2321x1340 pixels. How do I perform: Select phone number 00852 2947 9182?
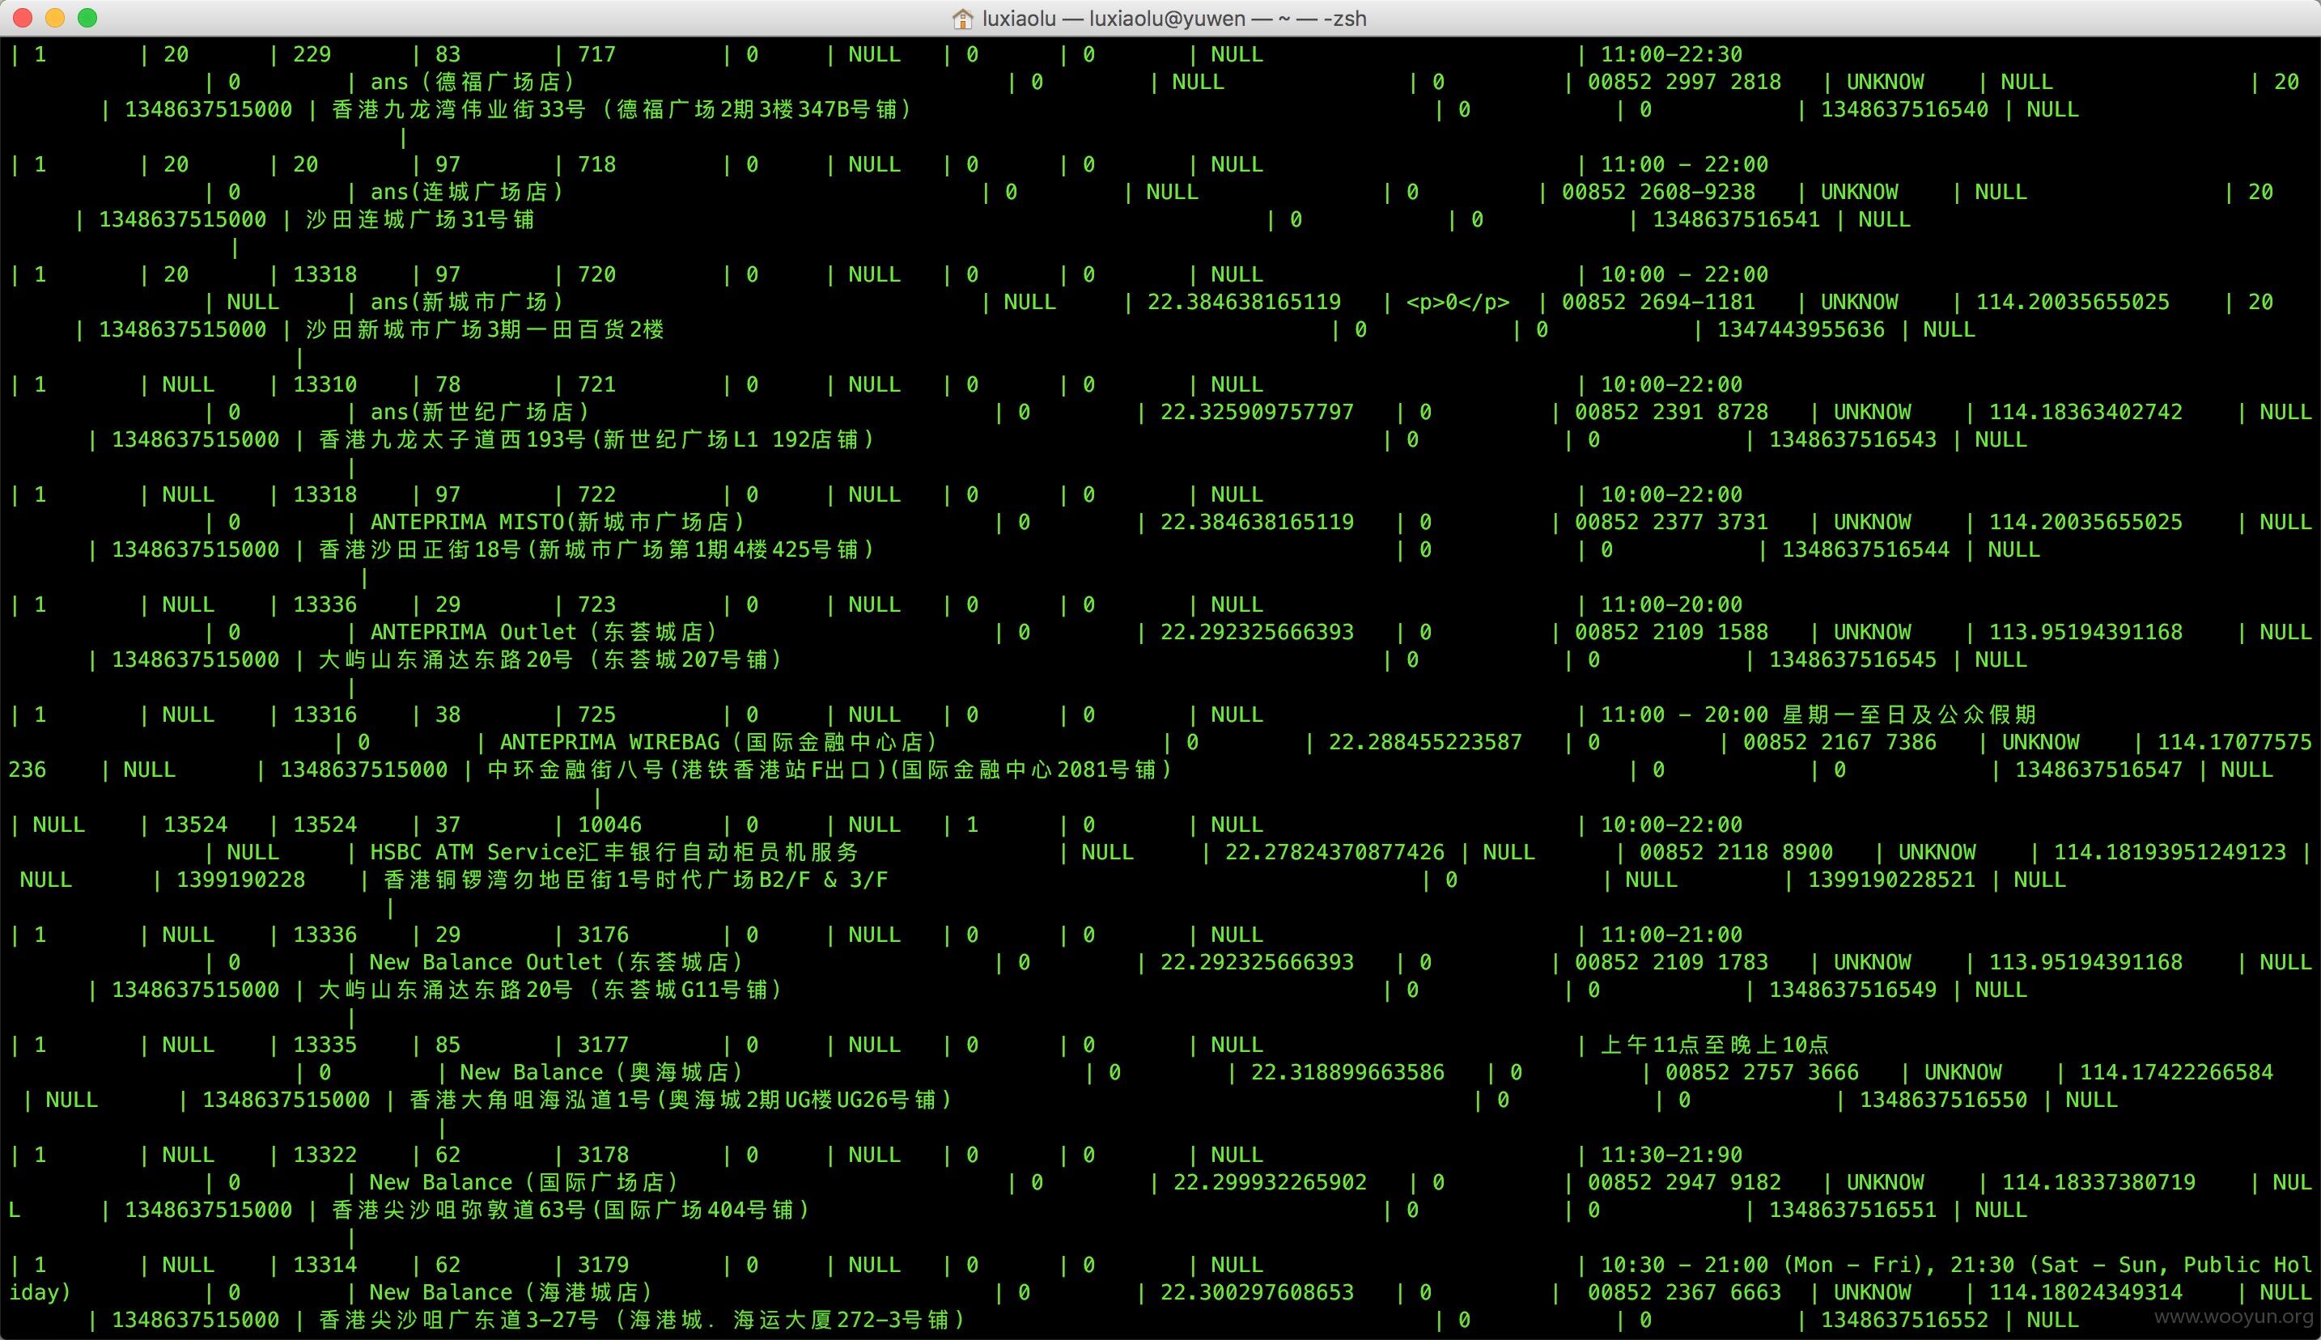(1684, 1184)
